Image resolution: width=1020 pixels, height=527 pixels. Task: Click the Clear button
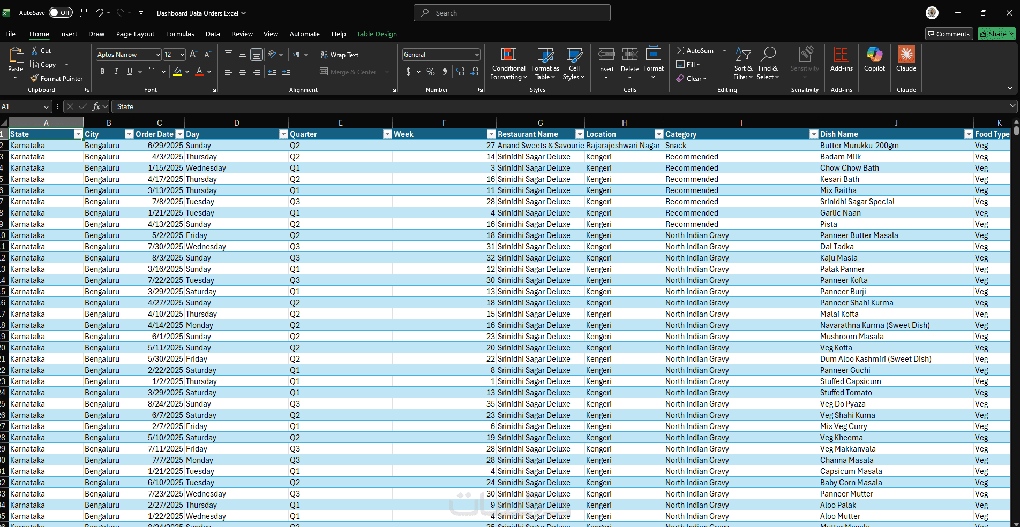(692, 78)
